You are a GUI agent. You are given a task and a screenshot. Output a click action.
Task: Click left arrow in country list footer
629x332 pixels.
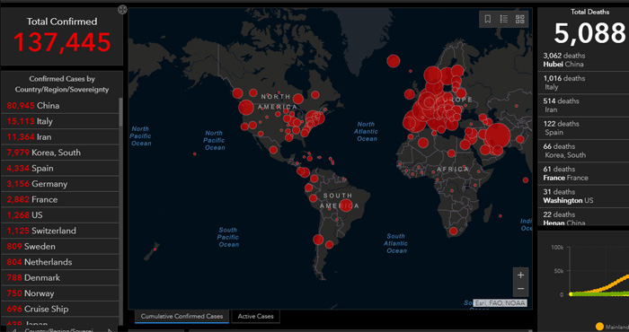pos(14,329)
